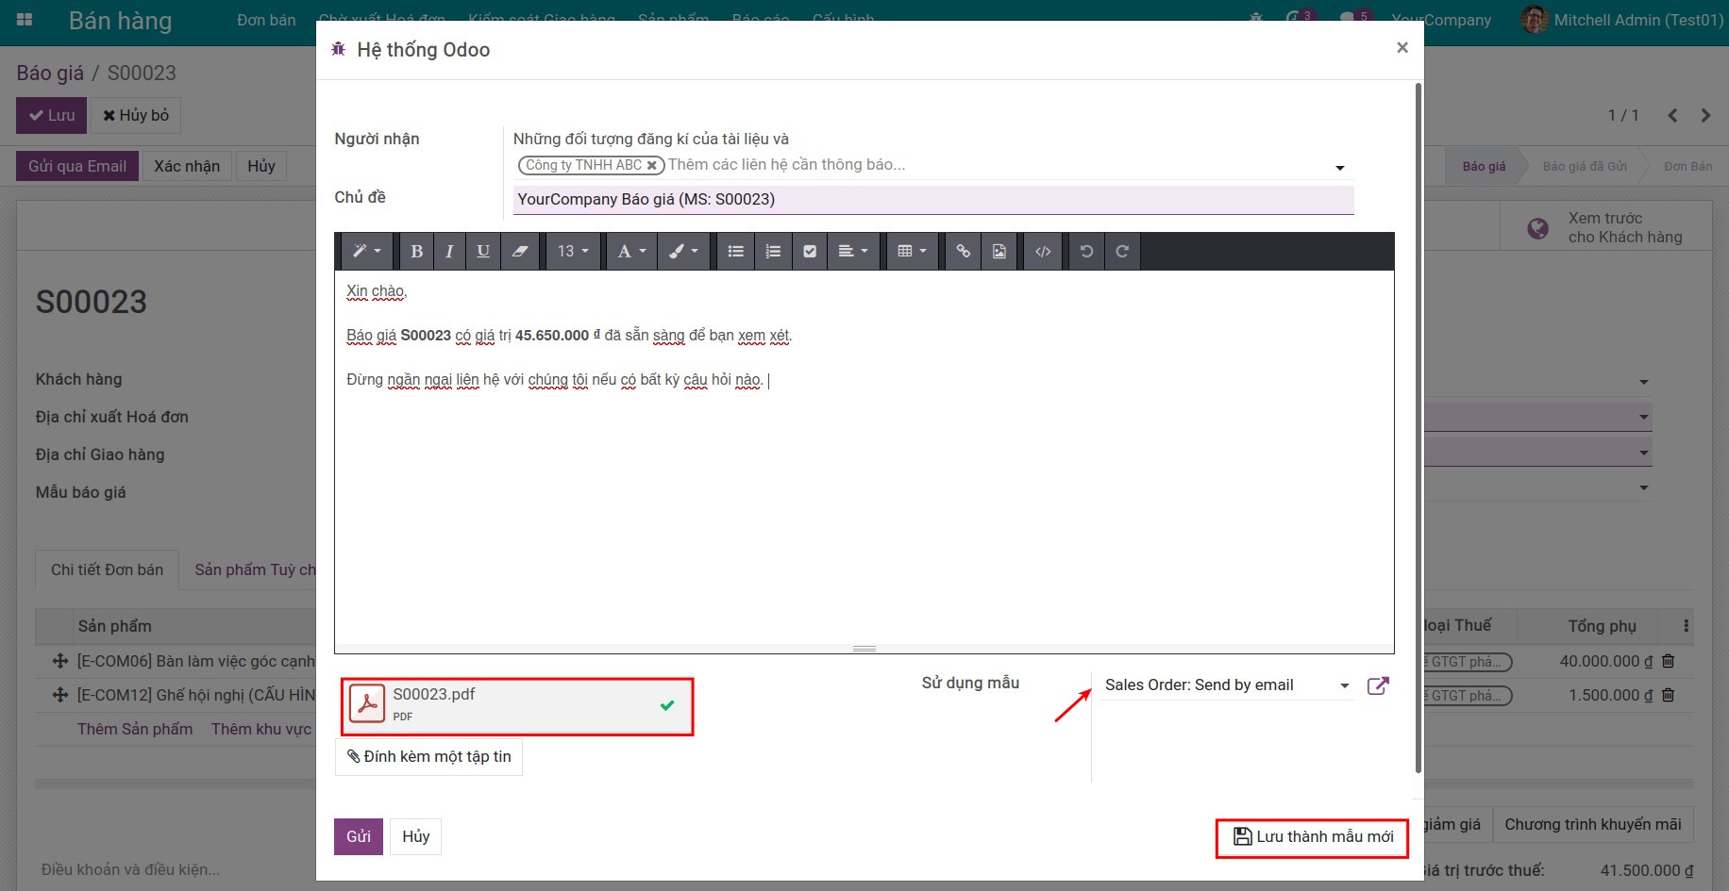Image resolution: width=1729 pixels, height=891 pixels.
Task: Click the purple Gửi send button
Action: point(359,836)
